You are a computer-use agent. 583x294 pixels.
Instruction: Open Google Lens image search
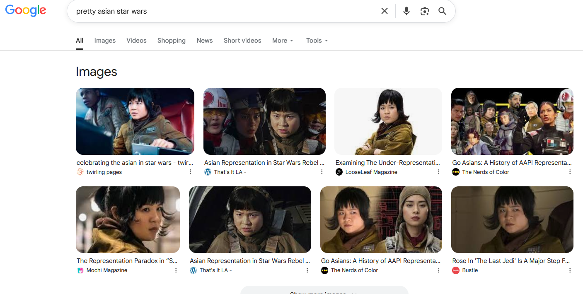click(x=424, y=11)
